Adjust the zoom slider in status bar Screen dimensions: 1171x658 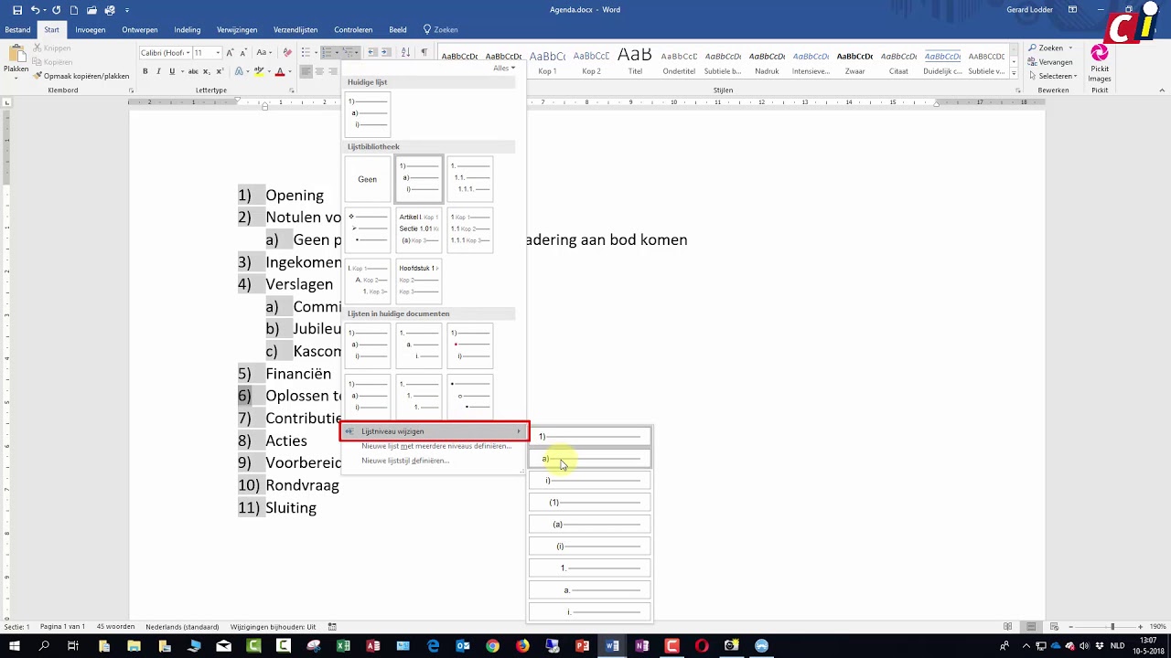(1112, 627)
